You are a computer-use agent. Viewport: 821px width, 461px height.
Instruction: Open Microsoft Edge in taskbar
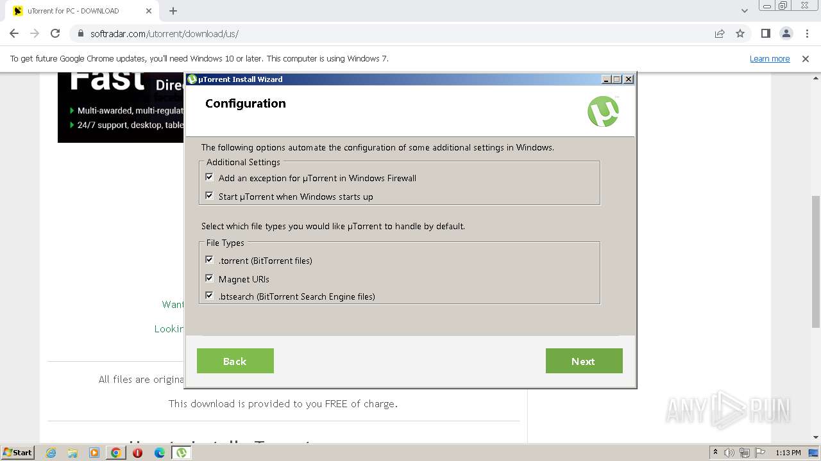tap(160, 453)
